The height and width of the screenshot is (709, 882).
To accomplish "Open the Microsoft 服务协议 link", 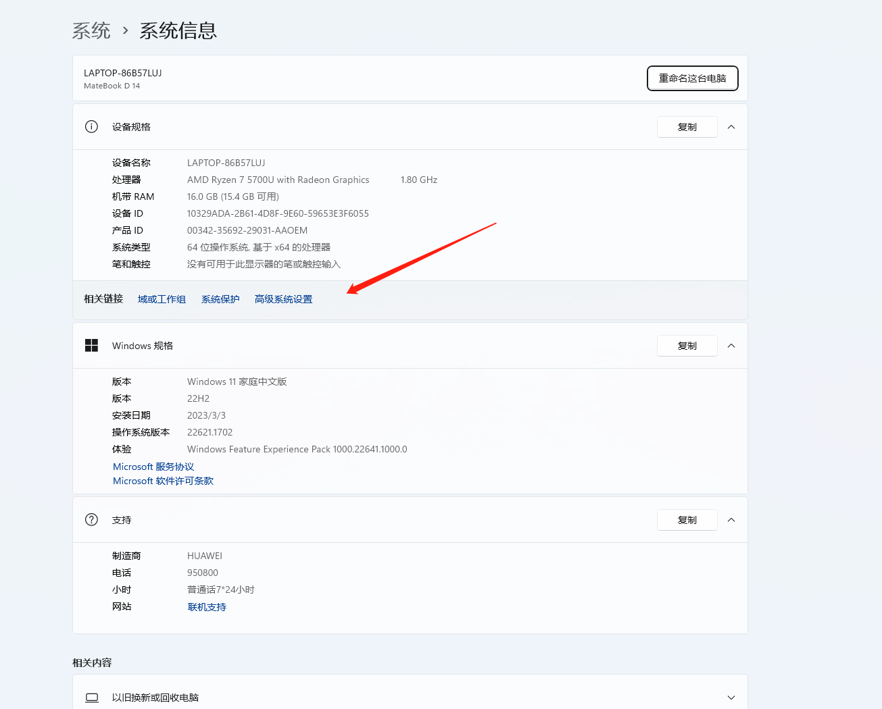I will 153,467.
